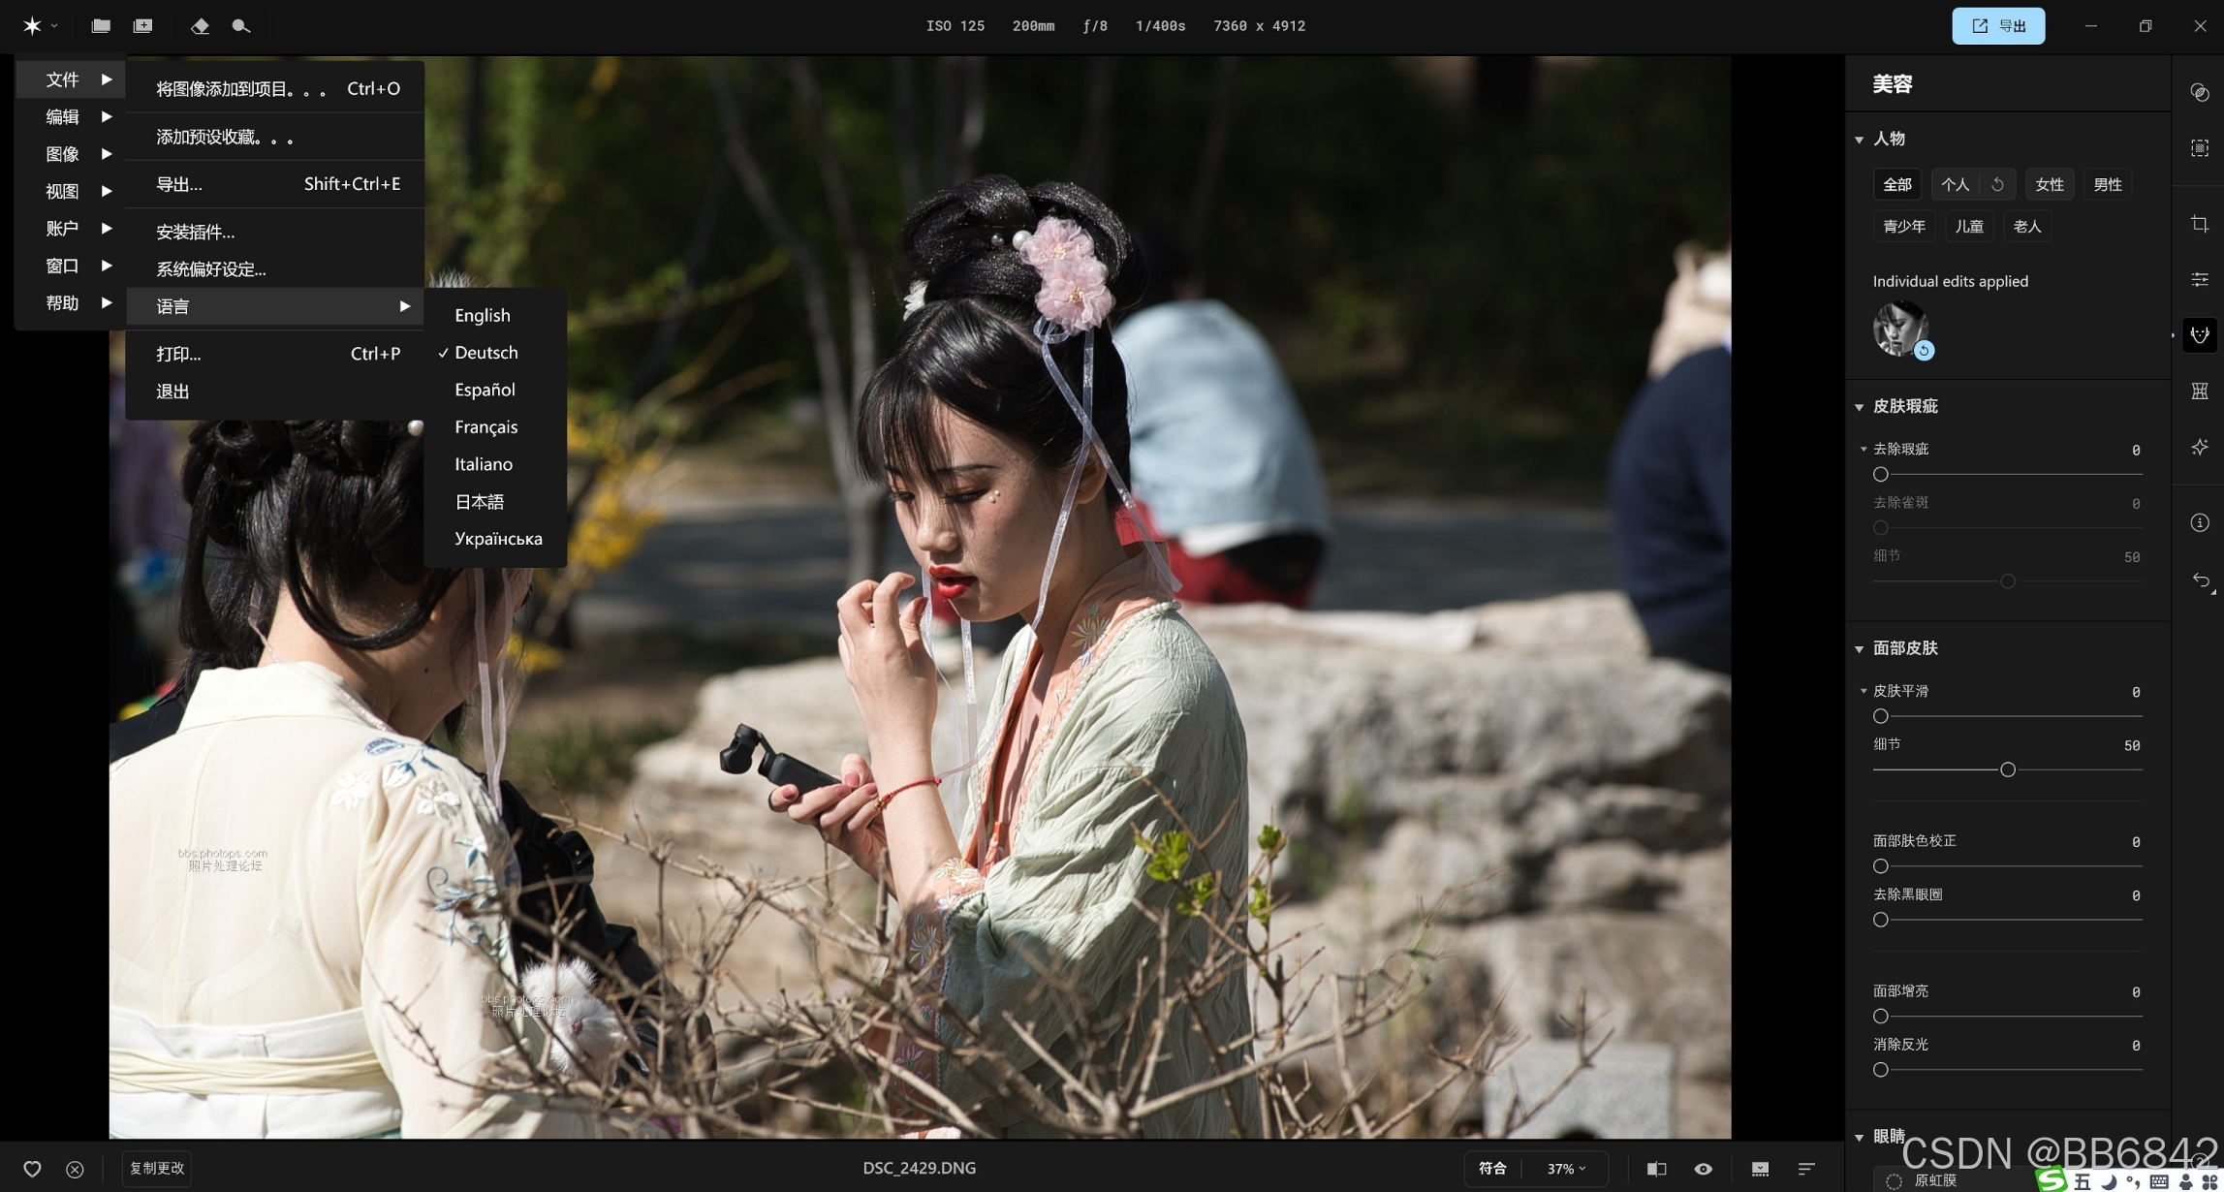Viewport: 2224px width, 1192px height.
Task: Toggle the split before/after compare view
Action: (x=1656, y=1169)
